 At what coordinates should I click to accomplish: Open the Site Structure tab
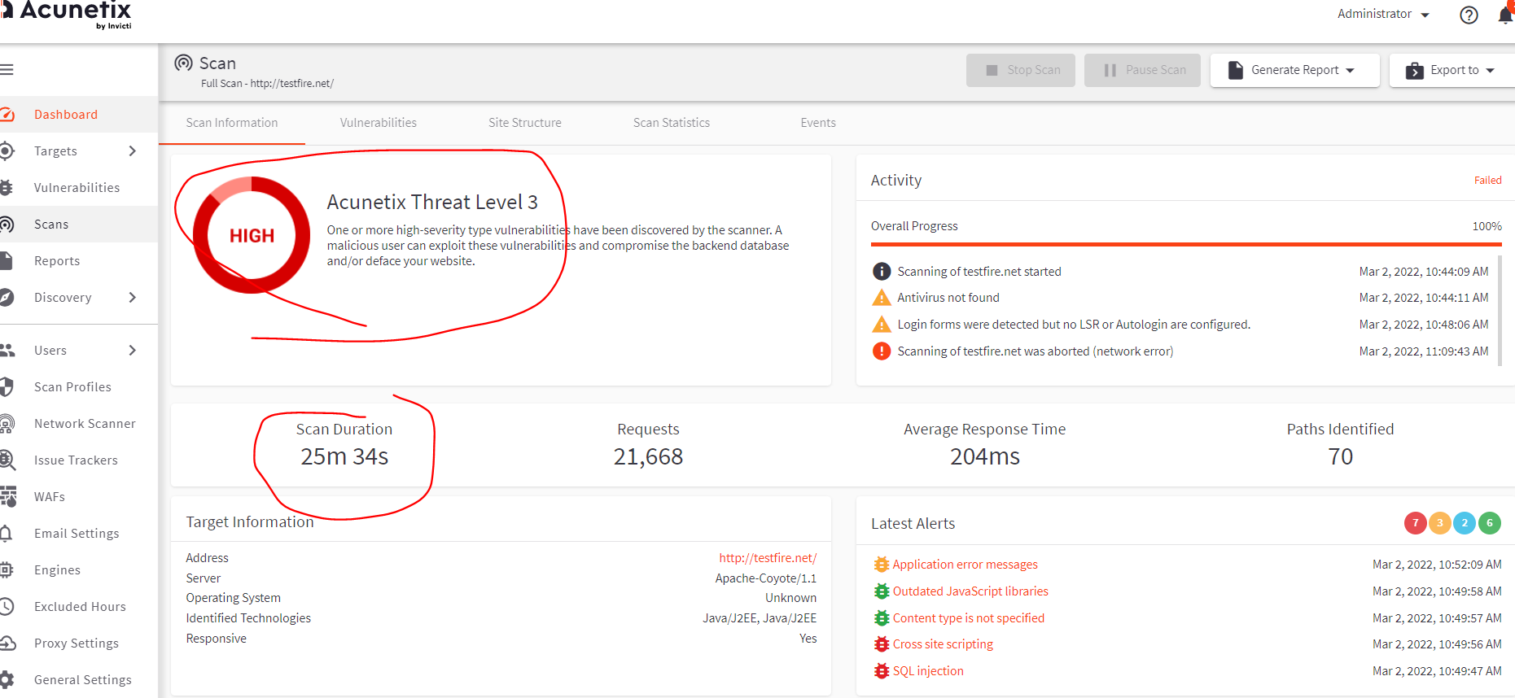coord(525,123)
